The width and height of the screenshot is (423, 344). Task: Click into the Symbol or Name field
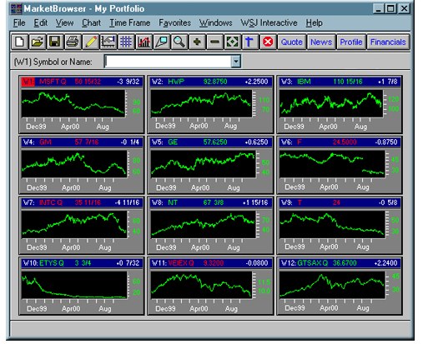point(169,61)
